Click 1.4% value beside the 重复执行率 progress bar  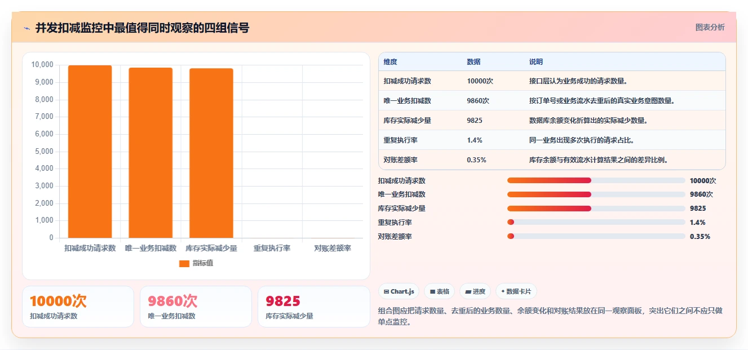click(697, 223)
